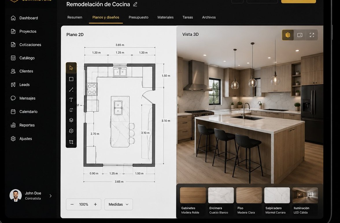Open Cotizaciones section
This screenshot has height=223, width=340.
coord(26,45)
